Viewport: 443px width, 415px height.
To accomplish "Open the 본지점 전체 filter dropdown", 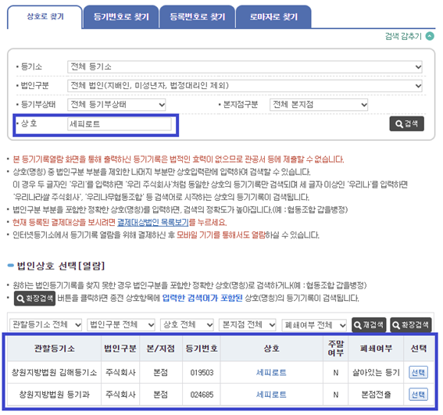I will 248,325.
